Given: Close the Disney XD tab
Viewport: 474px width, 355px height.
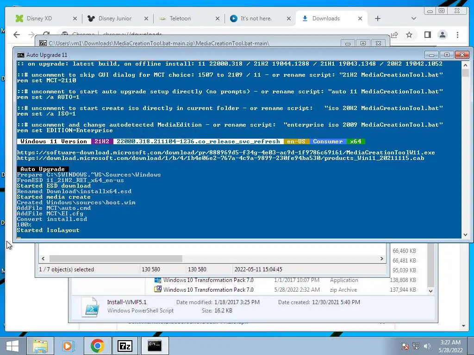Looking at the screenshot, I should tap(75, 18).
